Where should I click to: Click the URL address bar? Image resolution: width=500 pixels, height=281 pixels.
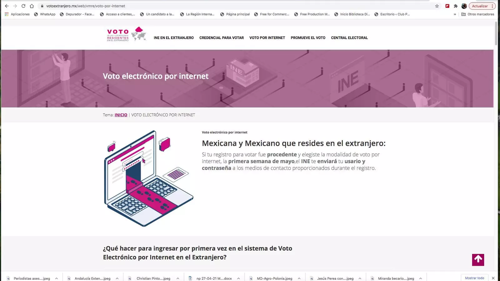pyautogui.click(x=237, y=6)
